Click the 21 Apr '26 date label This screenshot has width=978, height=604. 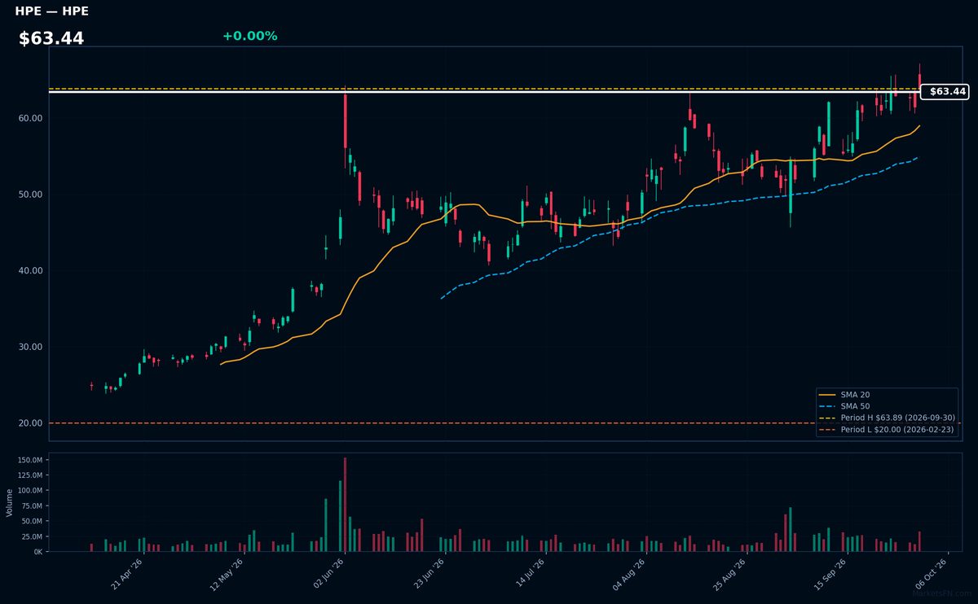pos(127,574)
